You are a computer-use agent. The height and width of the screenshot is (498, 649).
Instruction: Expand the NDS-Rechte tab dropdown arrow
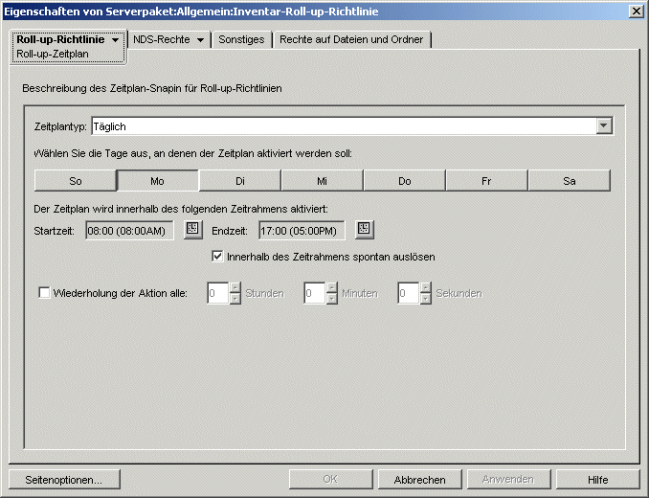pos(201,40)
